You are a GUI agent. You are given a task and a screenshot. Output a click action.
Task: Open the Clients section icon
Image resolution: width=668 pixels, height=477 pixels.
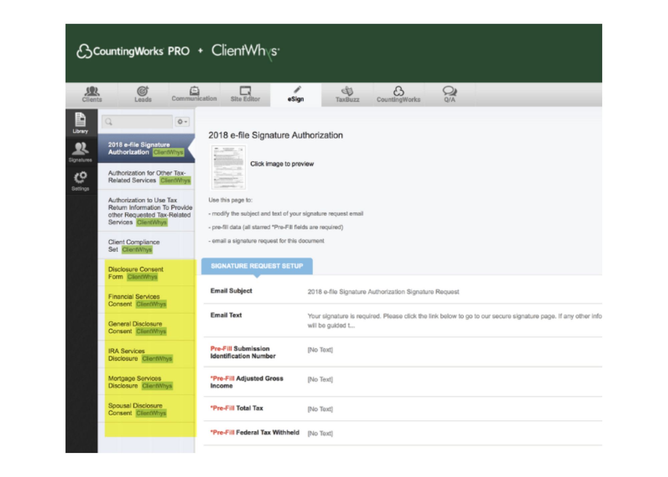tap(92, 91)
